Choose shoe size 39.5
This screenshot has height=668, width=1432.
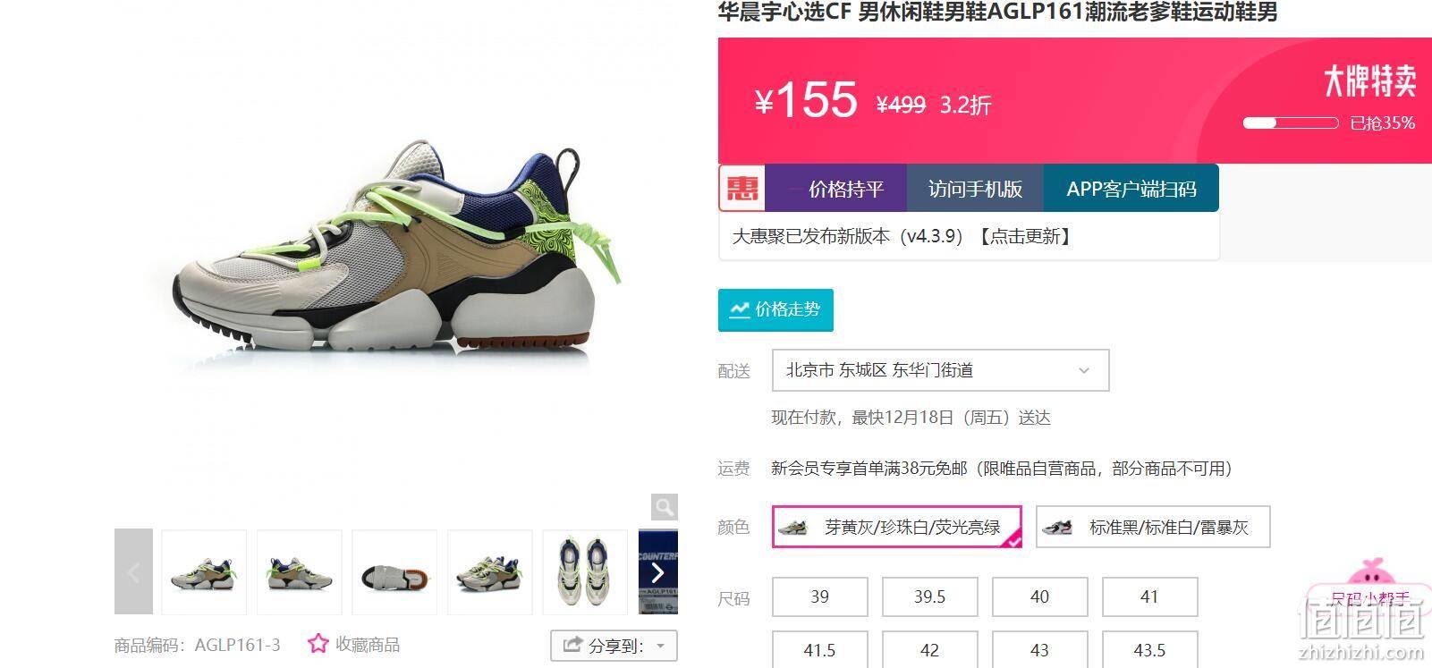tap(929, 596)
